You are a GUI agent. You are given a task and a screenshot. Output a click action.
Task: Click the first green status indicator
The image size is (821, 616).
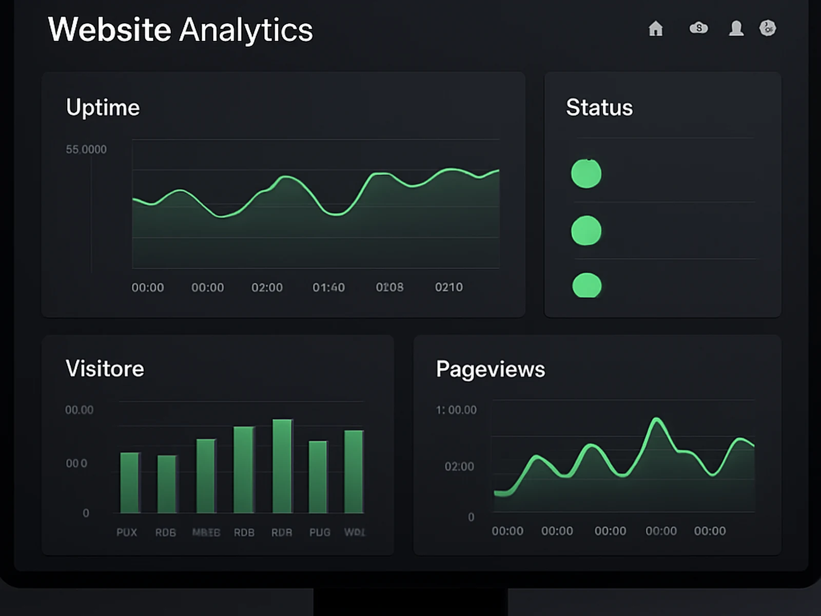click(x=587, y=174)
